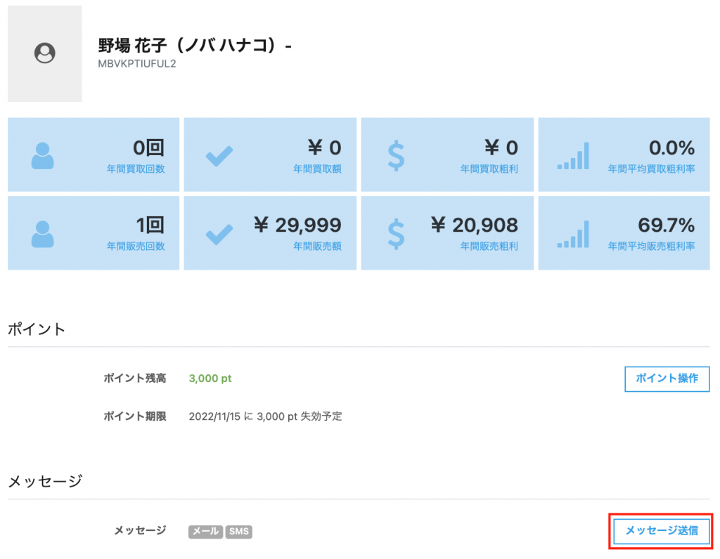
Task: Click the dollar icon for 年間販売粗利
Action: (397, 234)
